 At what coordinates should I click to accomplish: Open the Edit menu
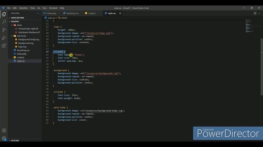pyautogui.click(x=15, y=8)
